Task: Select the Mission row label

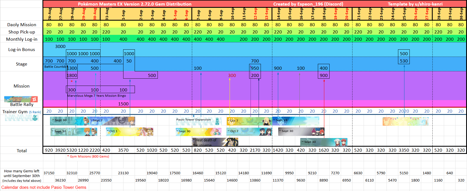Action: (x=22, y=86)
